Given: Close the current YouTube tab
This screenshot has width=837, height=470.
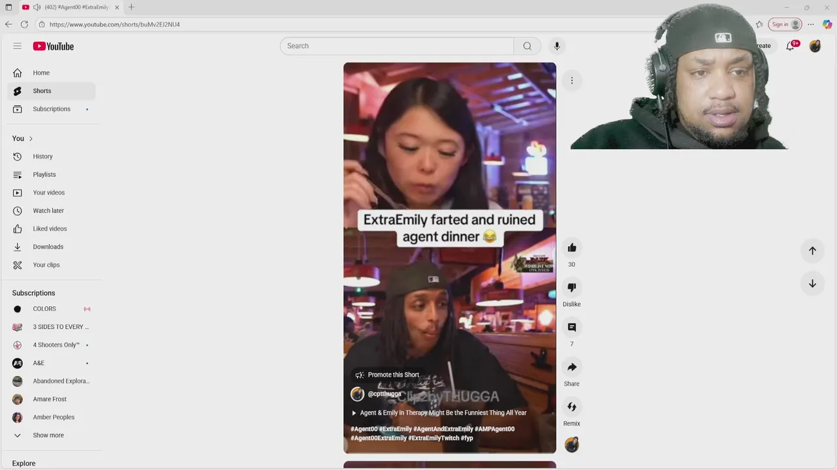Looking at the screenshot, I should click(117, 7).
